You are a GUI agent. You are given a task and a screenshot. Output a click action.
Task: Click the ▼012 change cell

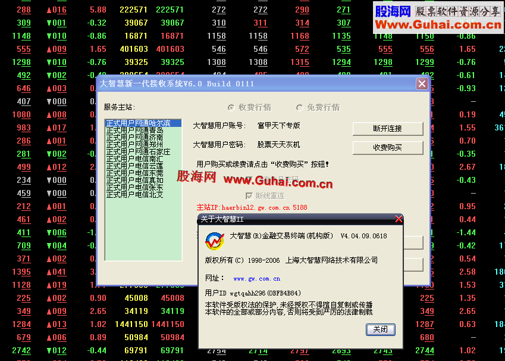(x=57, y=351)
